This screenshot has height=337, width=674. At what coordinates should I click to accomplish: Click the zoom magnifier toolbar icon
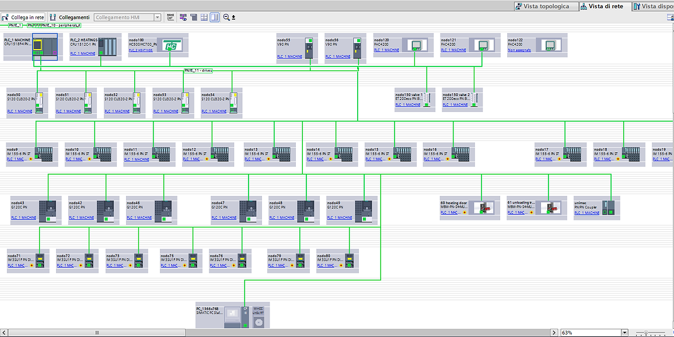click(x=226, y=17)
